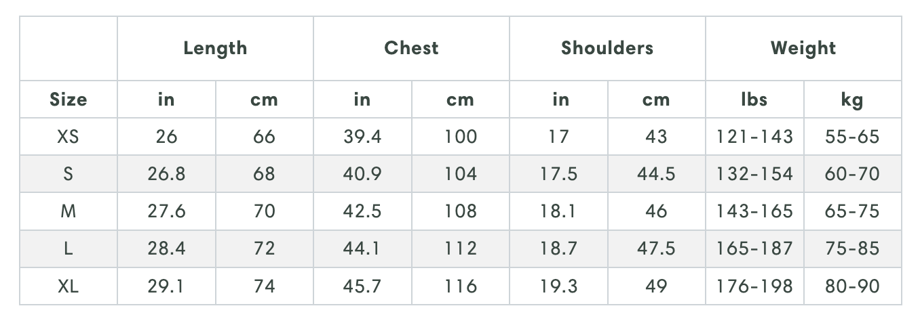Viewport: 920px width, 325px height.
Task: Click the 121-143 weight cell
Action: pyautogui.click(x=754, y=137)
